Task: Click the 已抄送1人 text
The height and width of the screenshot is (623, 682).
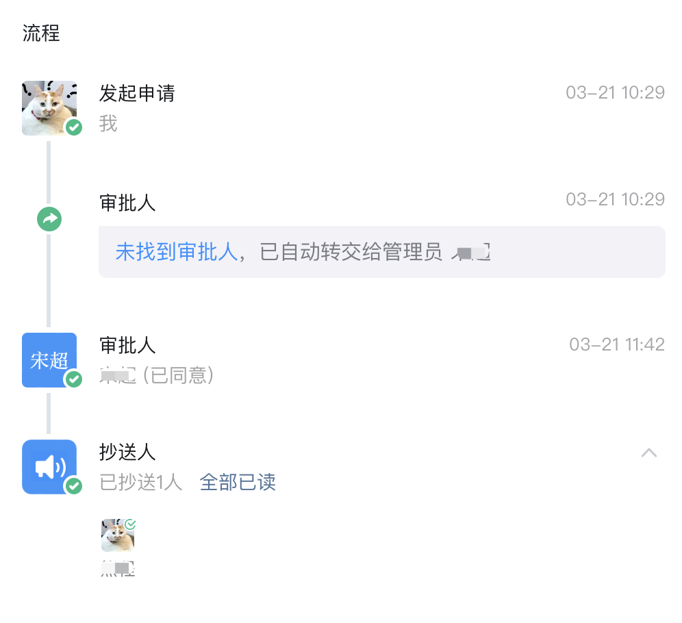Action: (140, 482)
